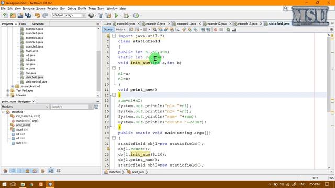
Task: Click the Build Project hammer icon
Action: coord(100,15)
